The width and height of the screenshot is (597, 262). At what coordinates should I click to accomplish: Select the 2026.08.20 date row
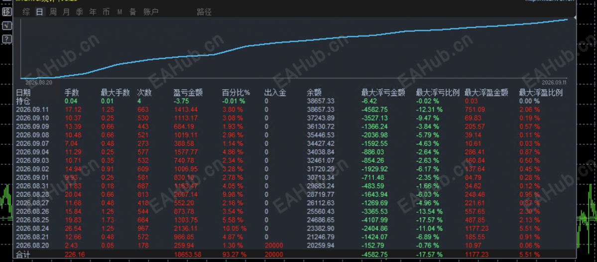(32, 245)
